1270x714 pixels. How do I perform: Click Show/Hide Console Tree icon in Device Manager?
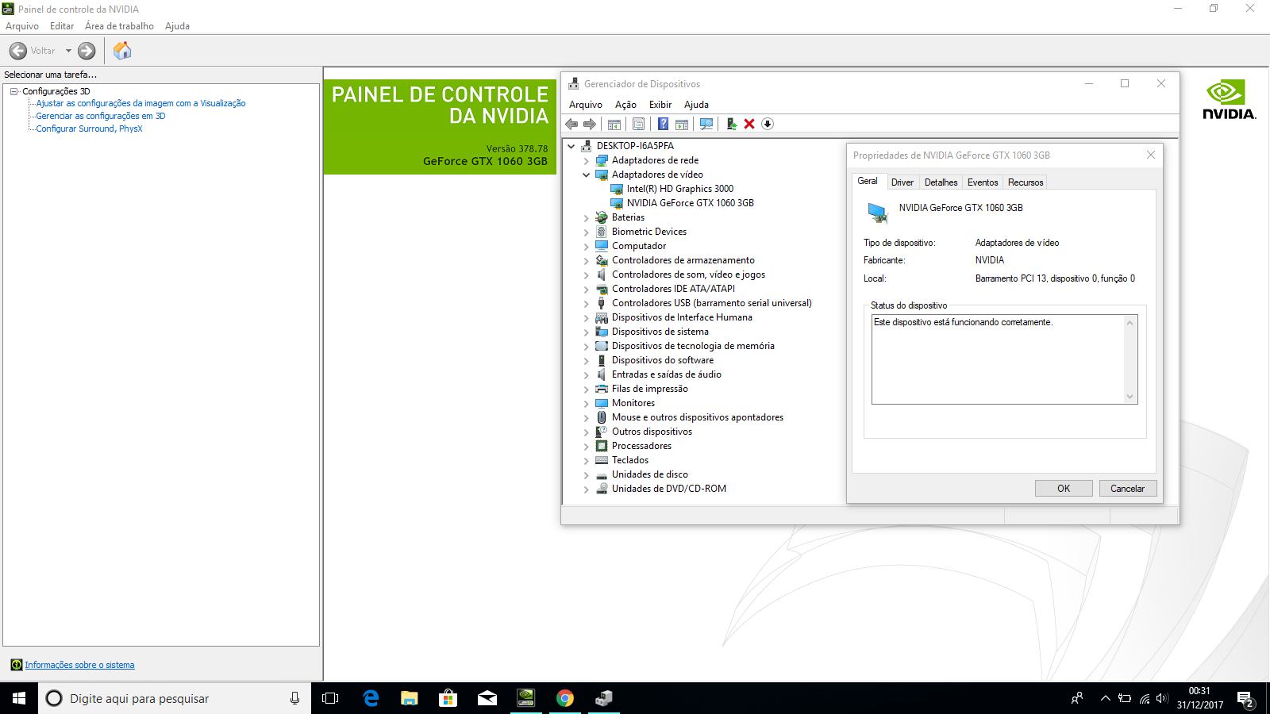(x=614, y=124)
